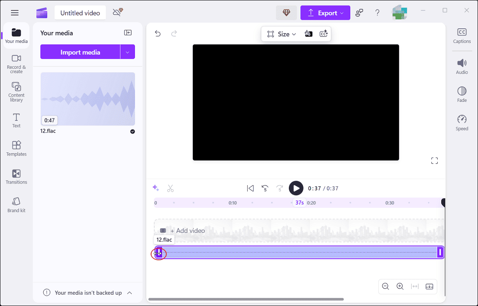The height and width of the screenshot is (306, 478).
Task: Zoom in the timeline
Action: pyautogui.click(x=400, y=287)
